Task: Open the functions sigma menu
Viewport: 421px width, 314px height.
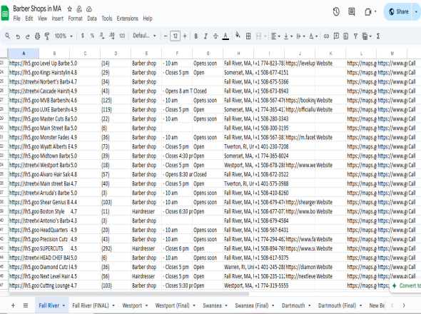Action: pyautogui.click(x=378, y=36)
